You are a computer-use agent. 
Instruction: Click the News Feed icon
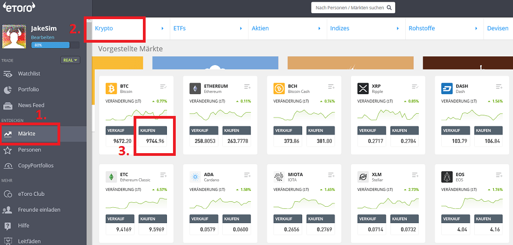click(x=8, y=106)
